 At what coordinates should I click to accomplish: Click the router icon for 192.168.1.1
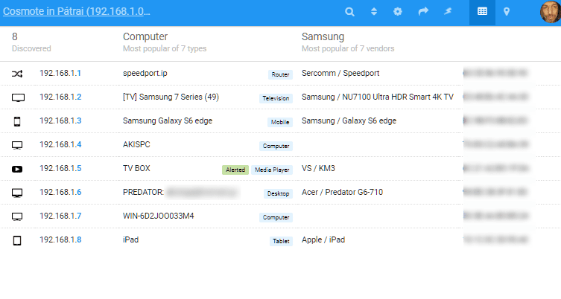[x=17, y=74]
